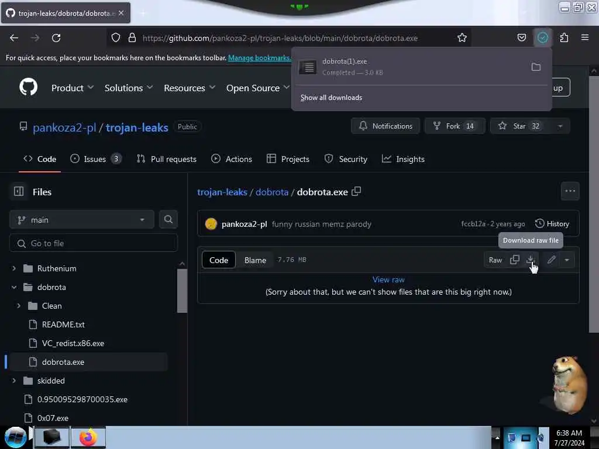This screenshot has width=599, height=449.
Task: Click the GitHub octocat logo
Action: [x=28, y=88]
